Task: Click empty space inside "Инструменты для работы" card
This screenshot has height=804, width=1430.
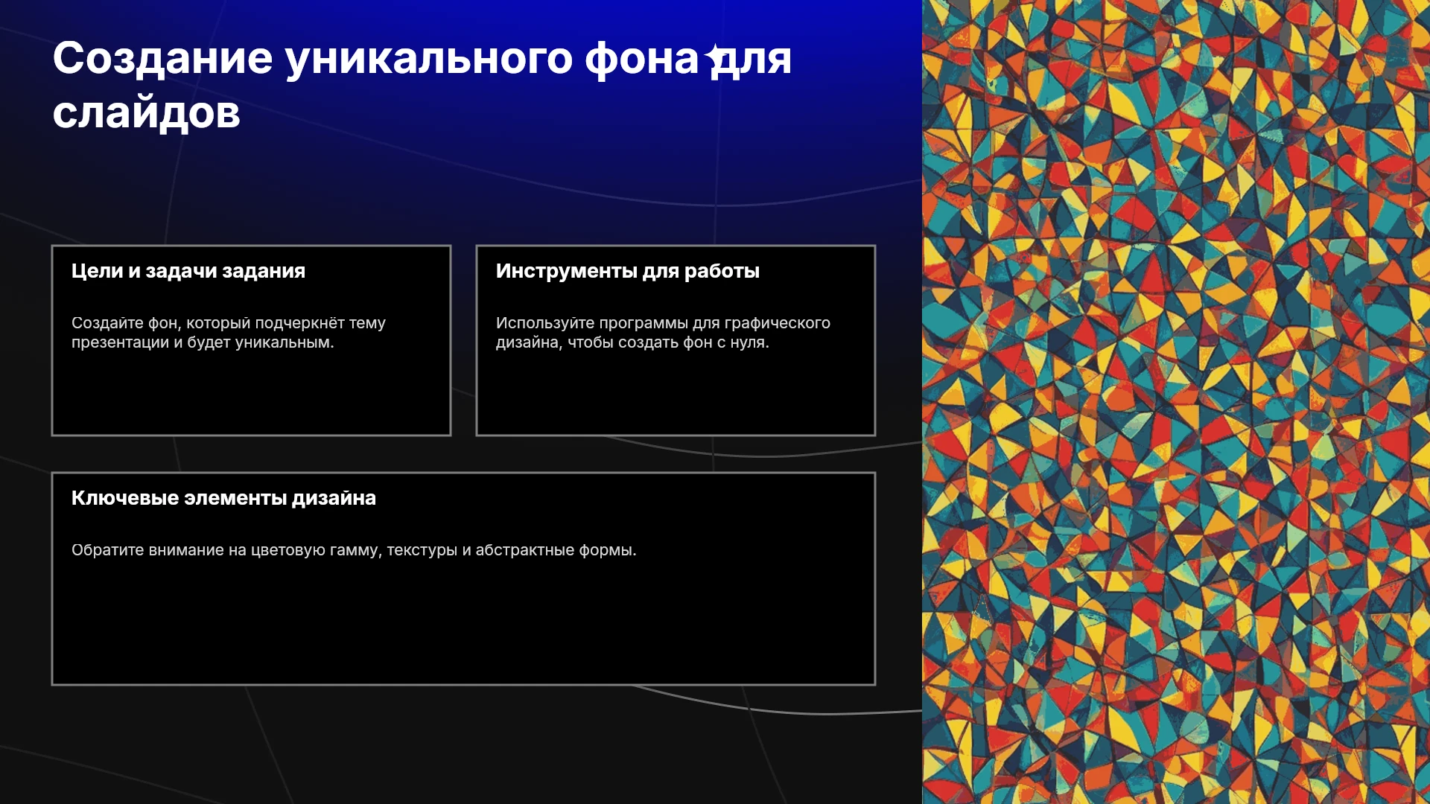Action: coord(676,395)
